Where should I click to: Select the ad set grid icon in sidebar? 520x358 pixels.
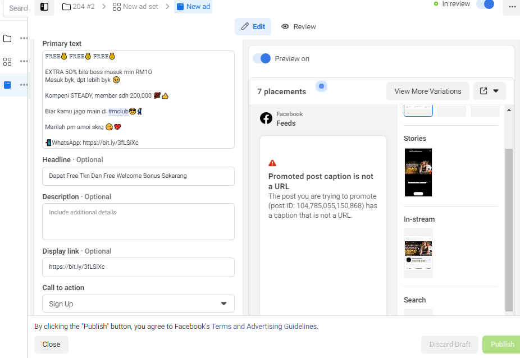pyautogui.click(x=7, y=62)
